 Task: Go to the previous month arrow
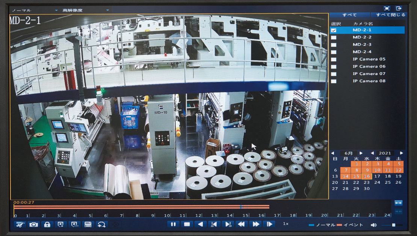pos(333,153)
